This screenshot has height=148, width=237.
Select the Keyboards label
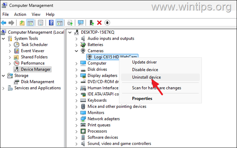coord(97,100)
